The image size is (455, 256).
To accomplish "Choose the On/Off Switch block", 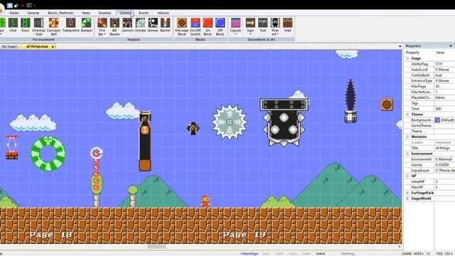I will click(196, 27).
